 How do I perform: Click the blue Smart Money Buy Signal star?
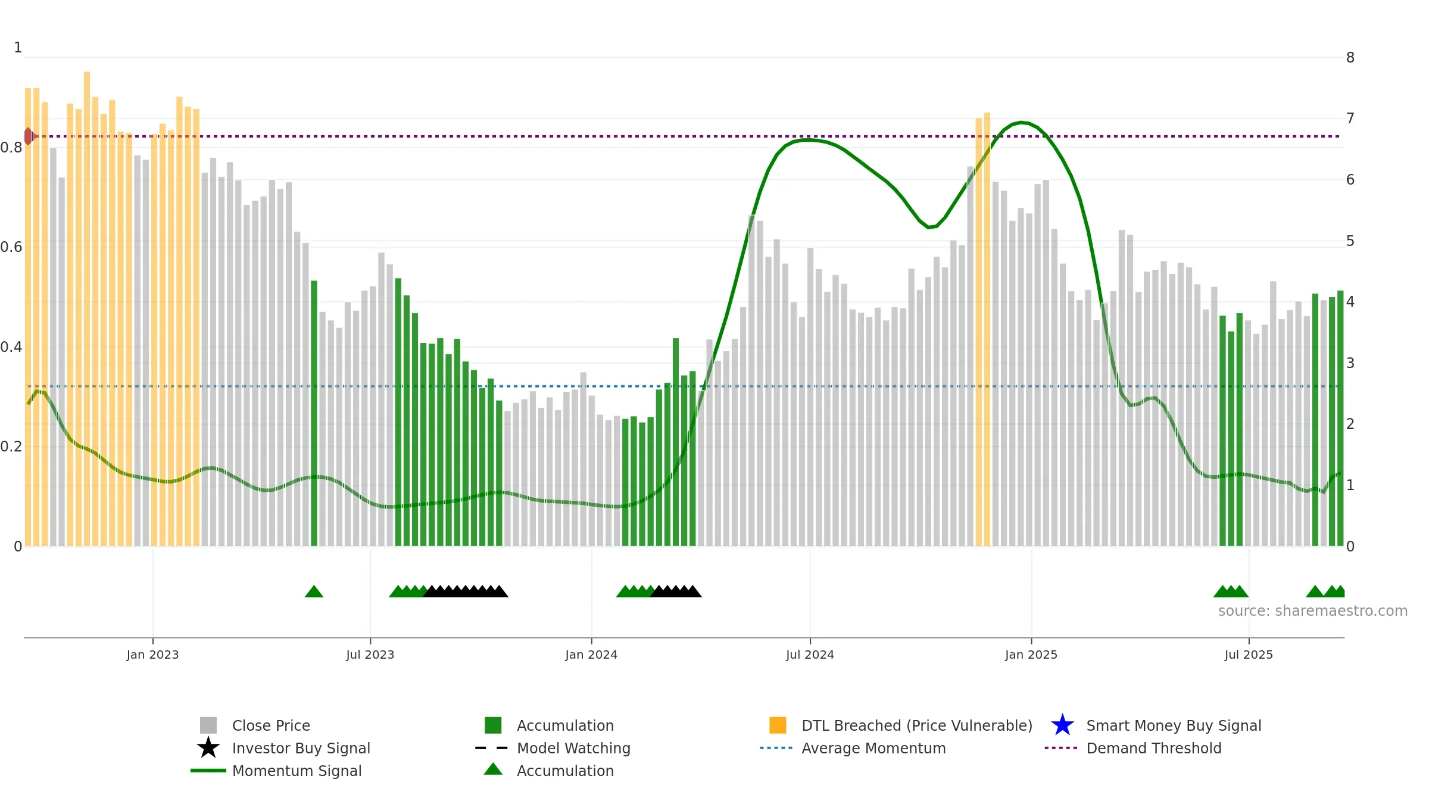coord(1062,725)
